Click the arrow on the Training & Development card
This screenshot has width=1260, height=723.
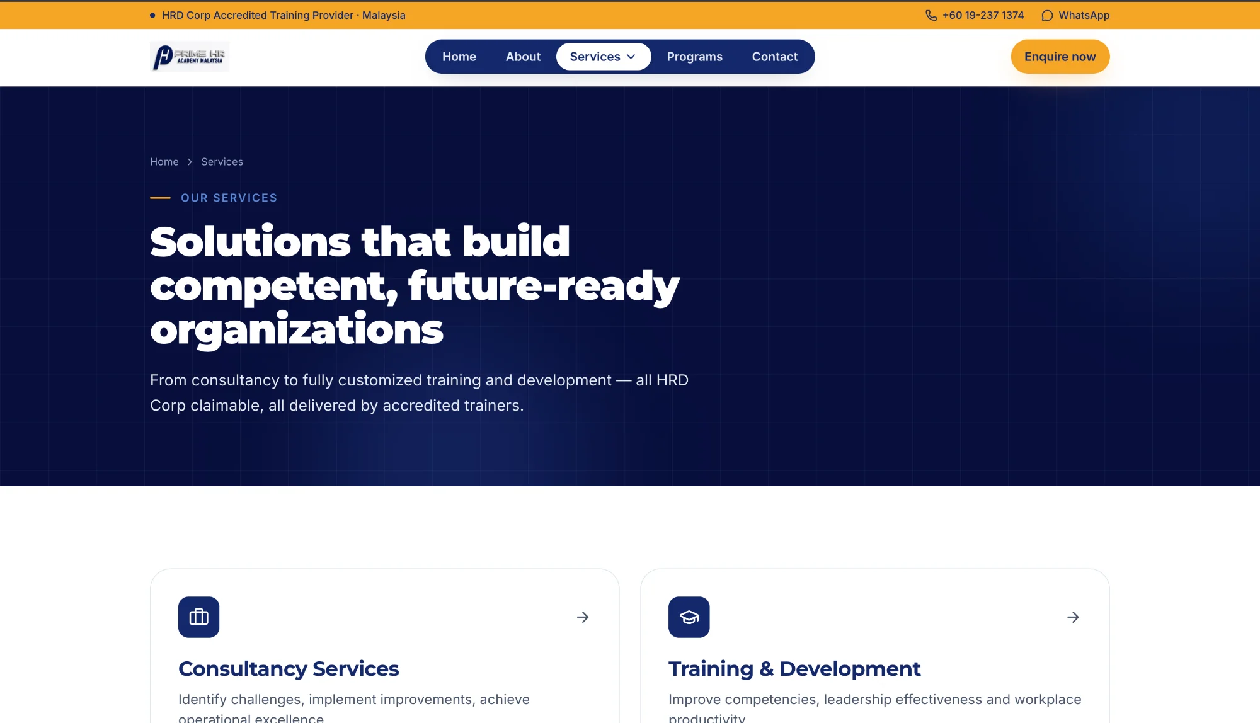point(1073,617)
